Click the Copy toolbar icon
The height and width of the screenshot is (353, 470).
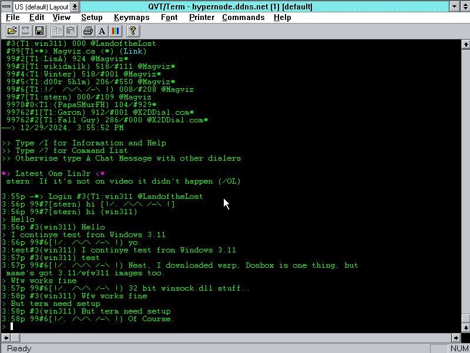point(58,31)
